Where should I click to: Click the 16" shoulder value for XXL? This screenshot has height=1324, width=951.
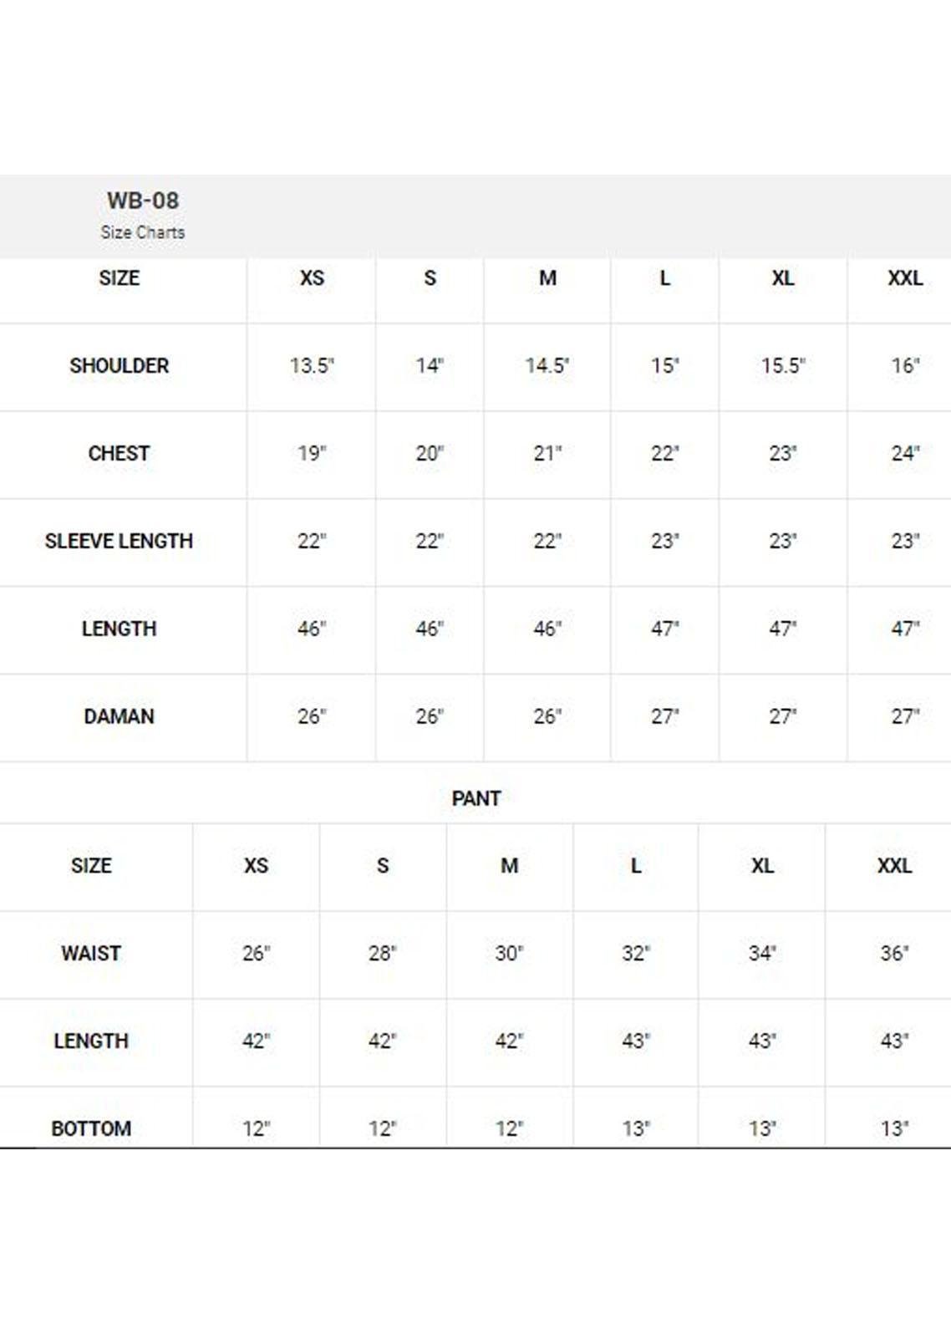coord(904,365)
